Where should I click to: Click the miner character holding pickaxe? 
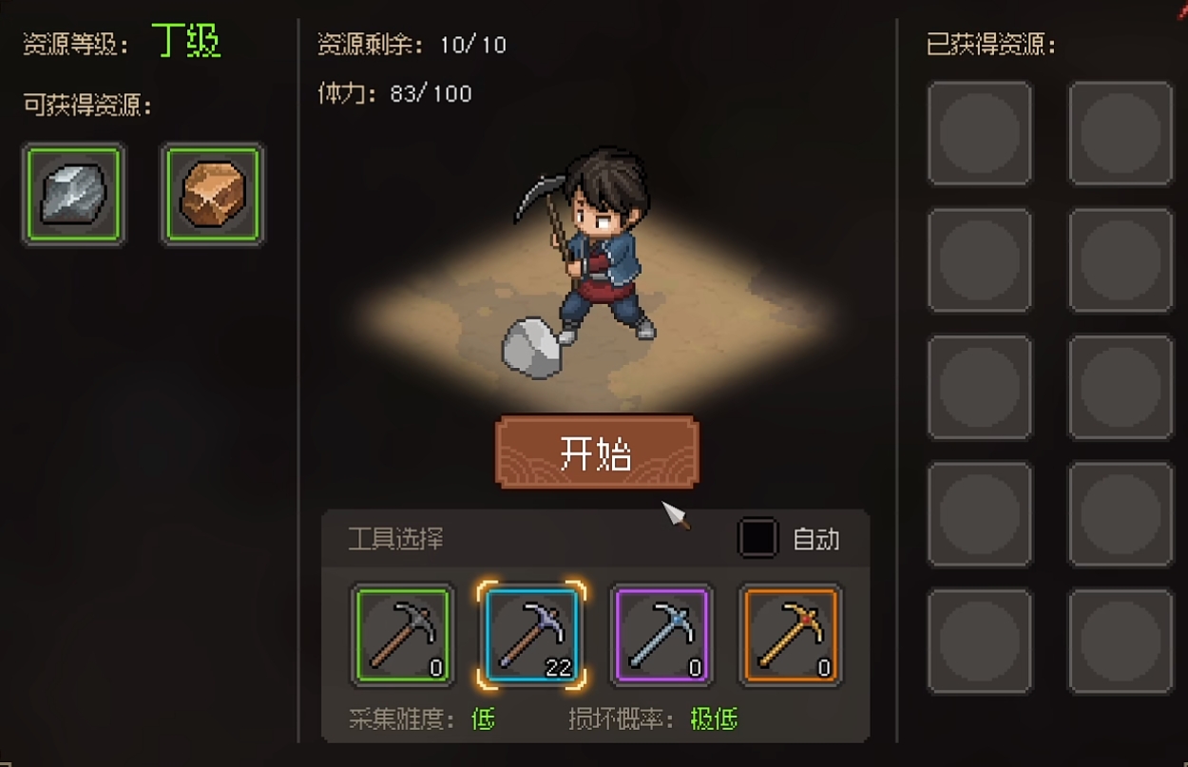point(587,245)
